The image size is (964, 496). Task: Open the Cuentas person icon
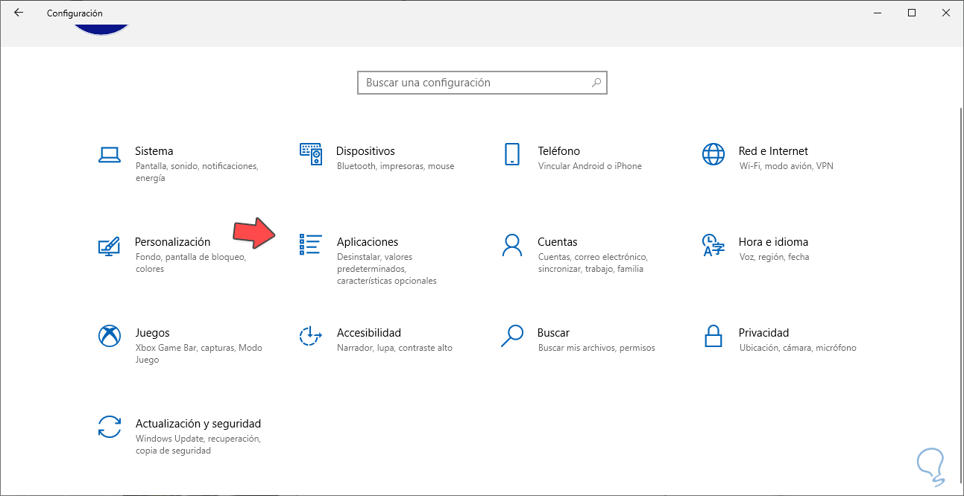(512, 245)
